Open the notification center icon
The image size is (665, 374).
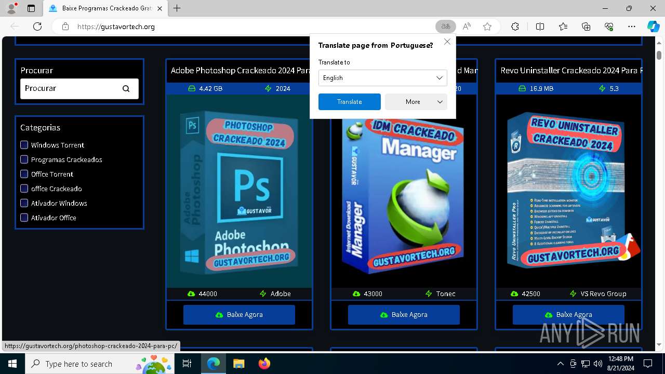pos(648,364)
